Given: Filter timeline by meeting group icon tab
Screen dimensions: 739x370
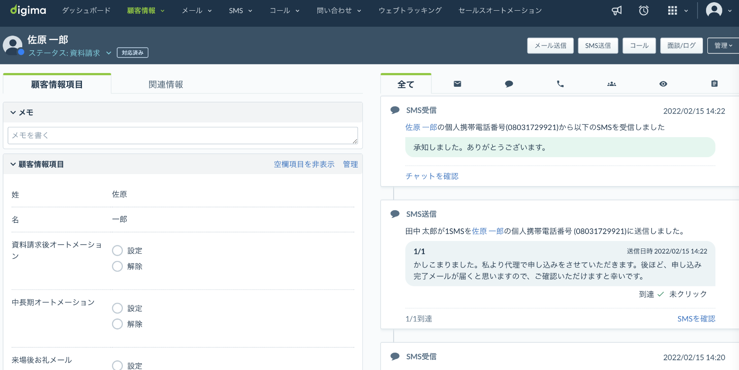Looking at the screenshot, I should tap(612, 84).
